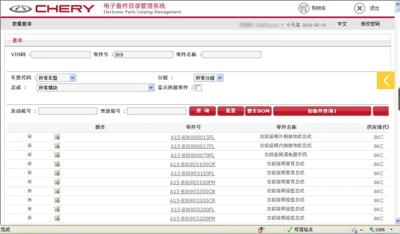The height and width of the screenshot is (234, 400).
Task: Open part link A15-BJ6903200CB
Action: (193, 191)
